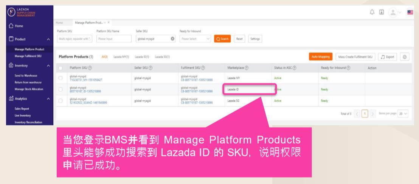Open the user profile avatar menu
419x184 pixels.
tap(392, 12)
